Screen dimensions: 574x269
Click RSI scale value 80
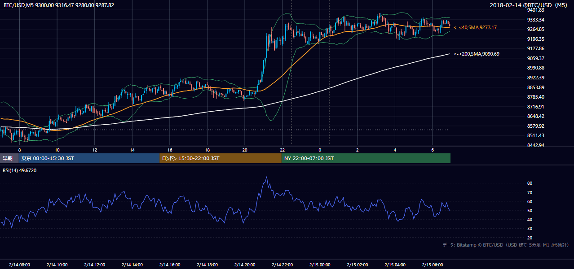530,183
